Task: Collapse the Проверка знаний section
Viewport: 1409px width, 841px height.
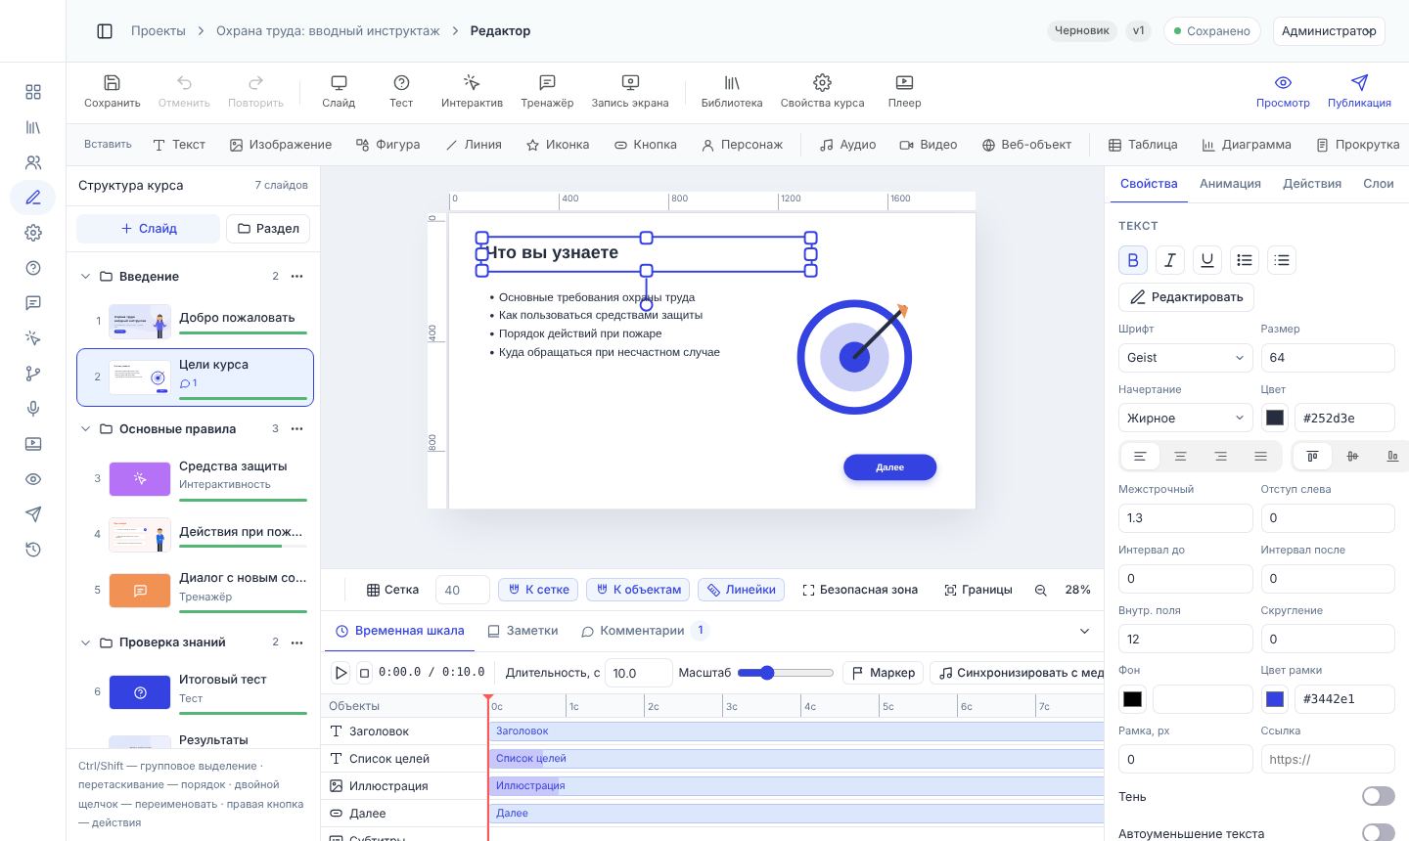Action: tap(85, 642)
